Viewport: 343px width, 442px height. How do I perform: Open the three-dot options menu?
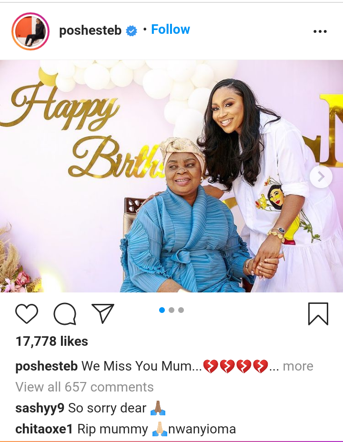[320, 31]
